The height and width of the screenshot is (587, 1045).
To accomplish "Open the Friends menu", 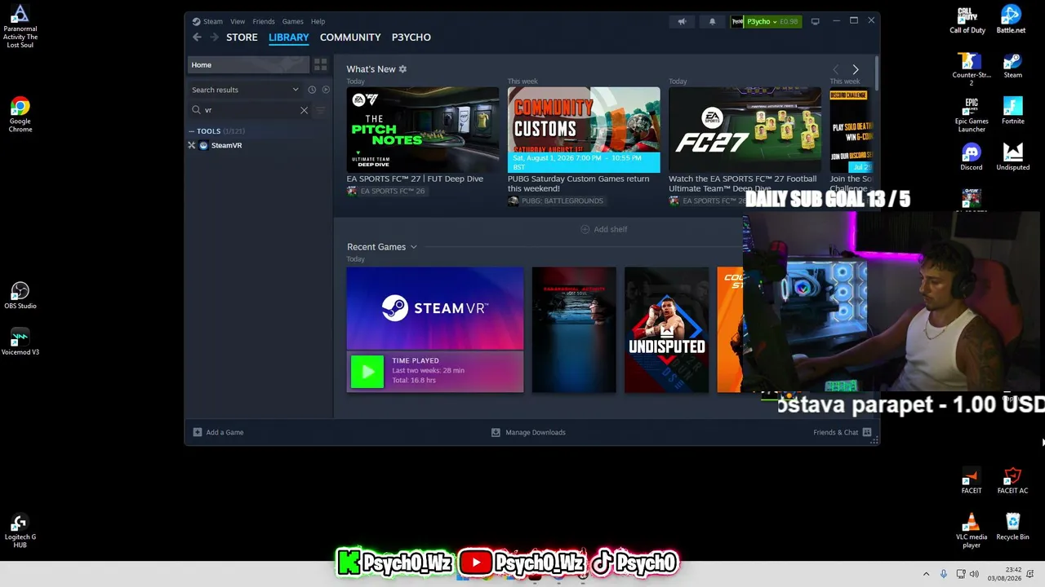I will 264,21.
